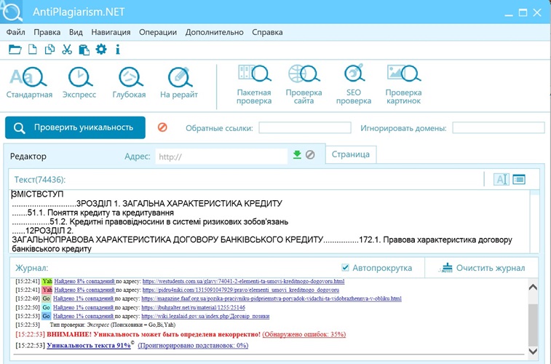The width and height of the screenshot is (551, 364).
Task: Stop check with the red cancel icon
Action: tap(162, 127)
